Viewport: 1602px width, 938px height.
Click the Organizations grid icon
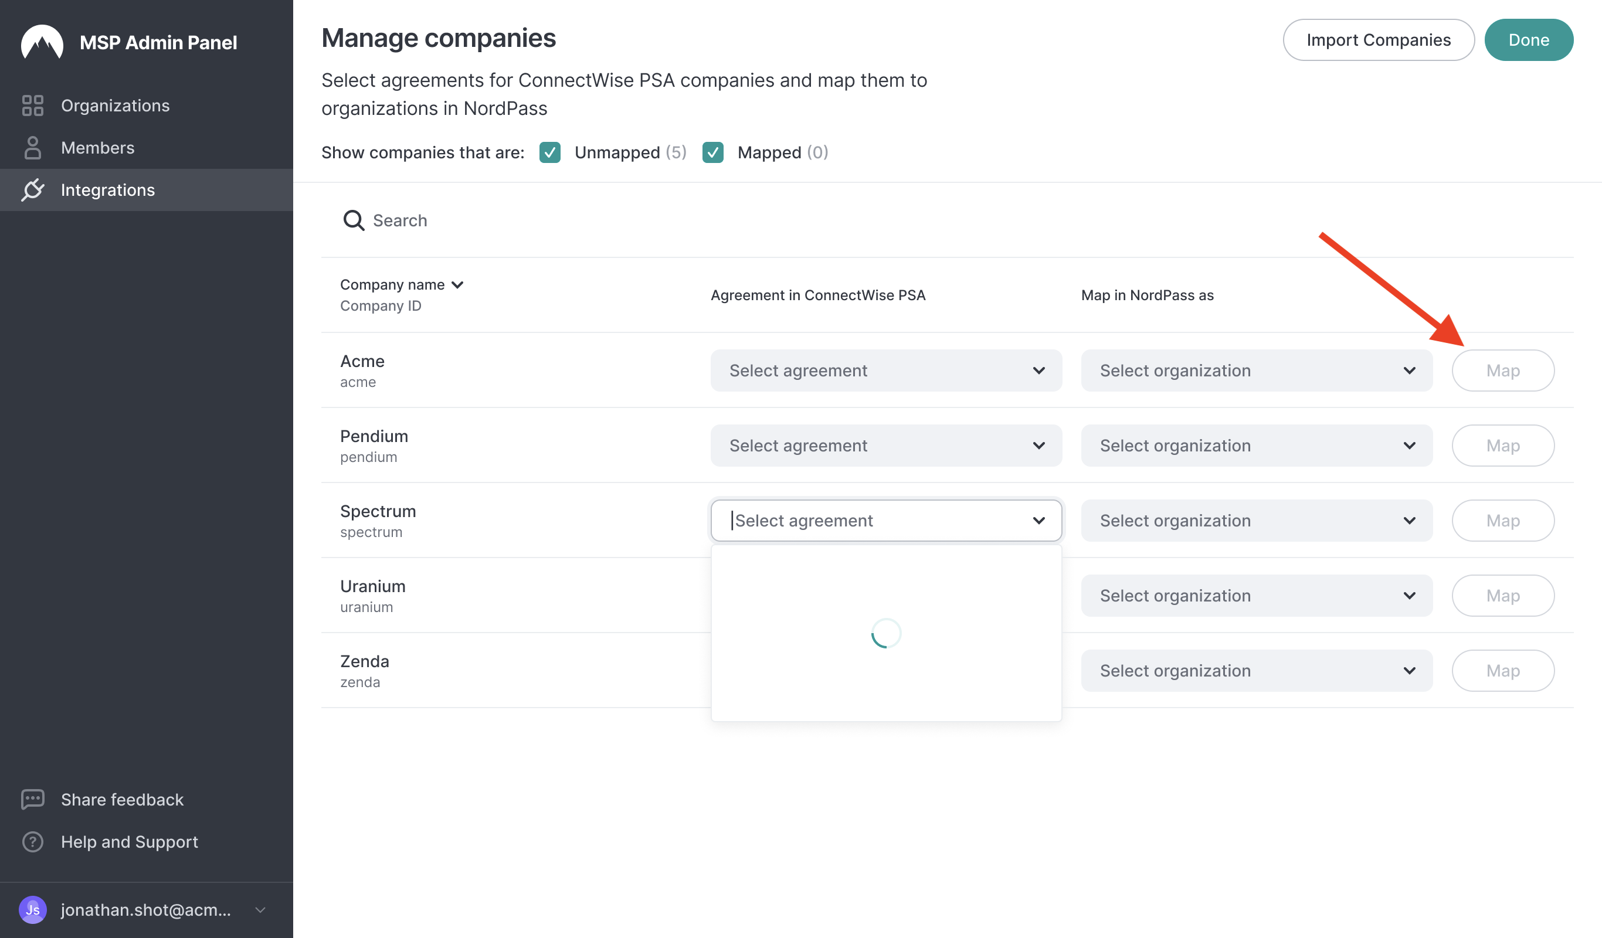32,106
